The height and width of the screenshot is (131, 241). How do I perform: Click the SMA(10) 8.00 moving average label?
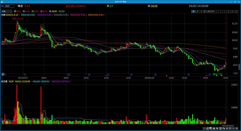[28, 15]
